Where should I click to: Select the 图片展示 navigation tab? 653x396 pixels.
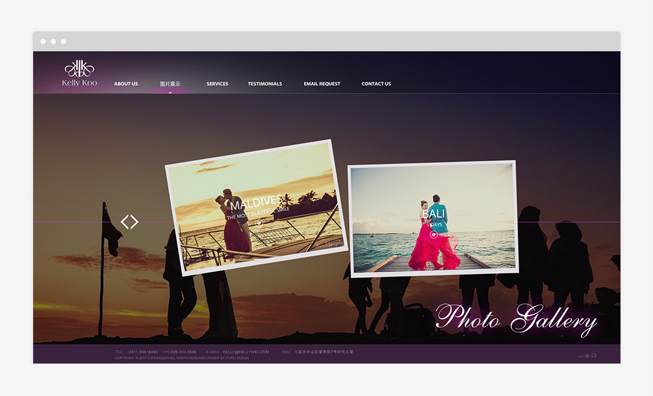click(x=170, y=84)
